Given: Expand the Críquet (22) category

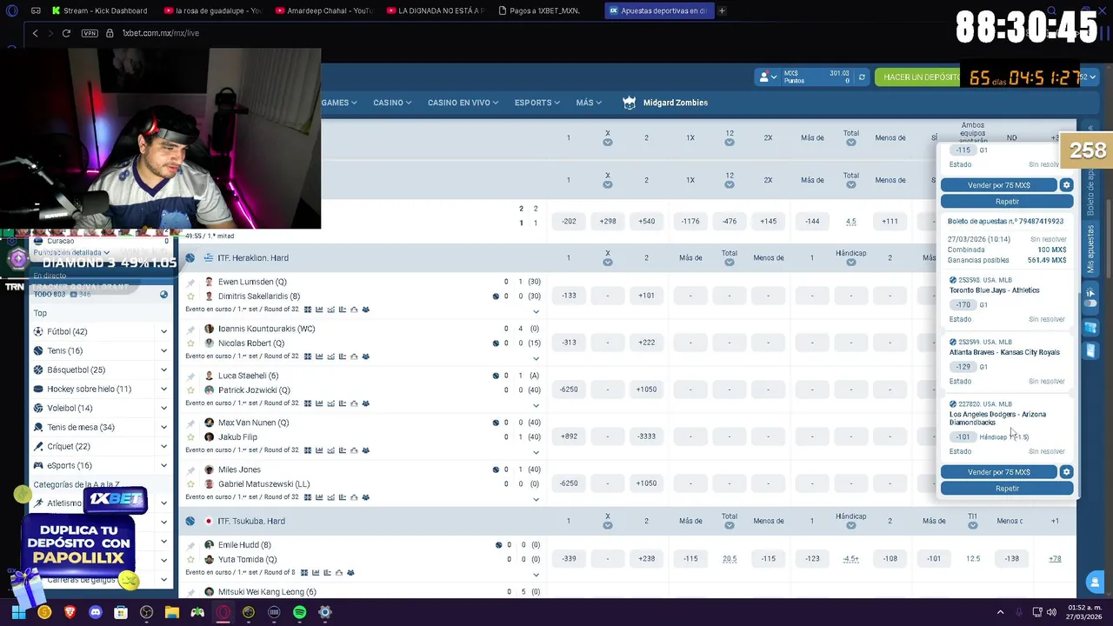Looking at the screenshot, I should (x=163, y=446).
